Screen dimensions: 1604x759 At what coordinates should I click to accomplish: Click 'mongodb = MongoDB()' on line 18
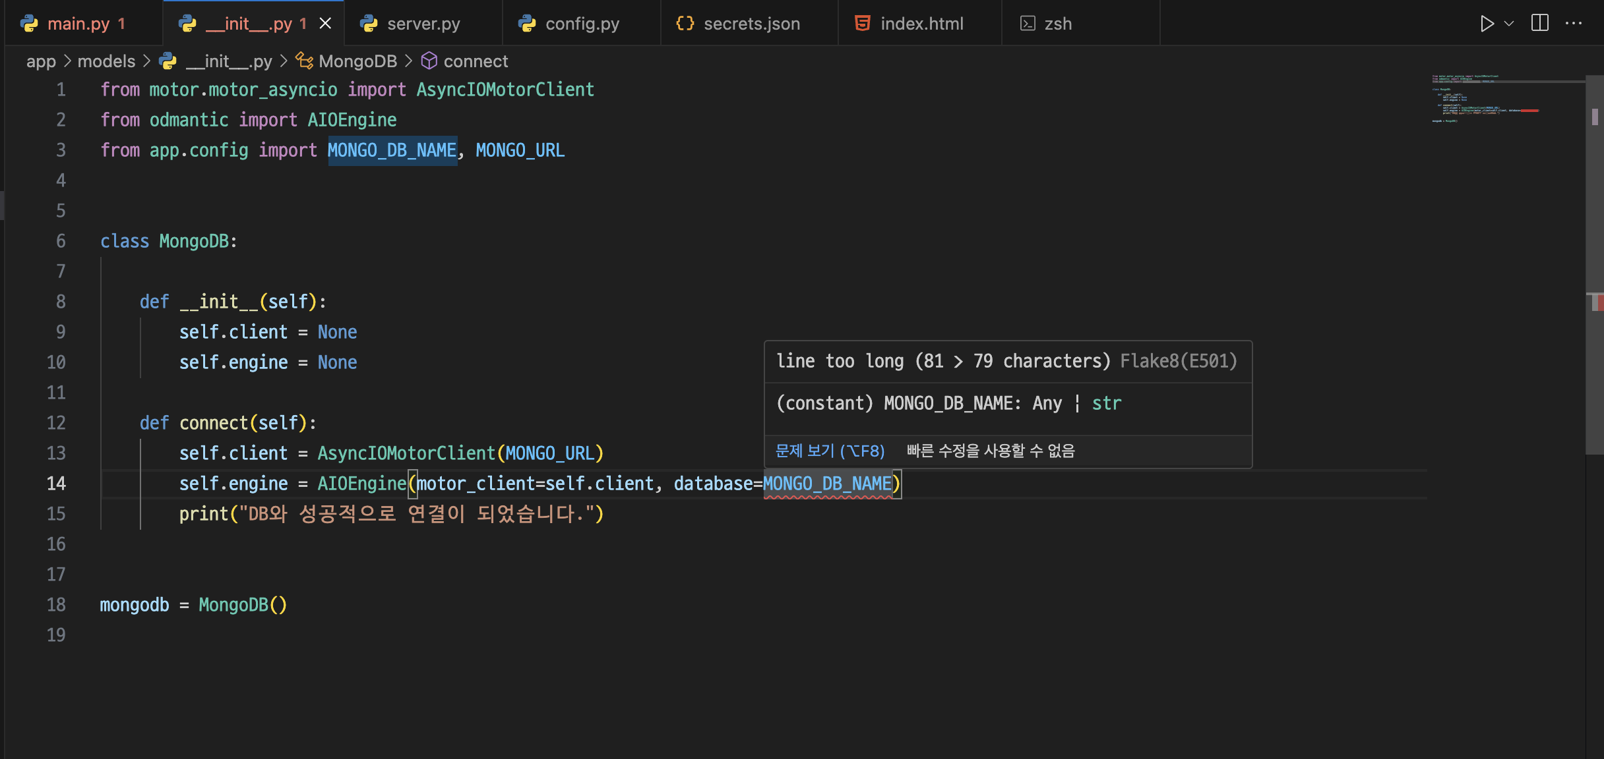193,605
